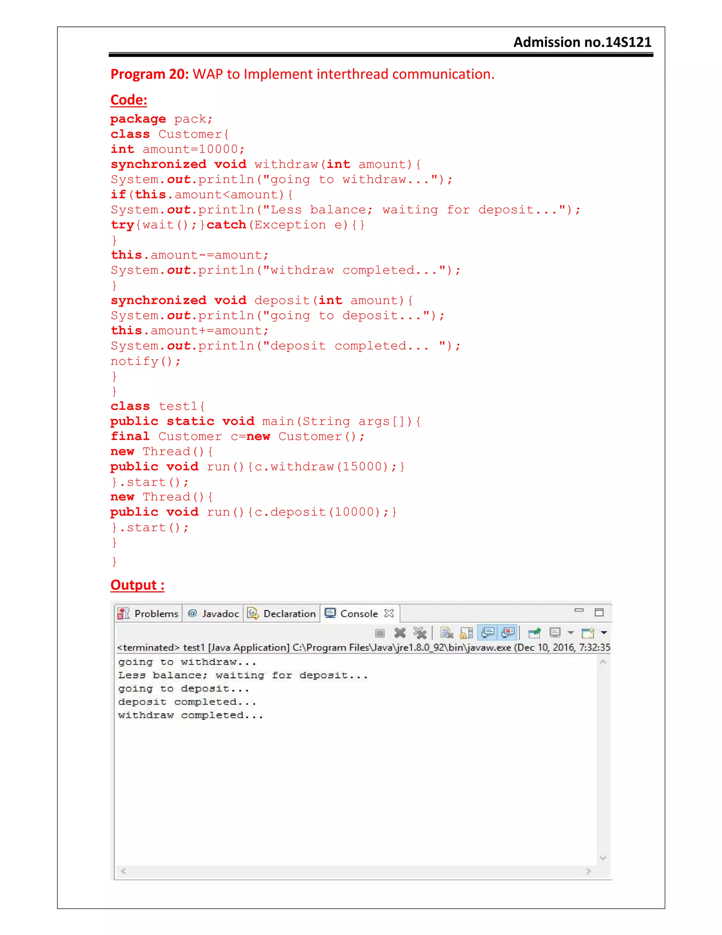722x935 pixels.
Task: Maximize the console view panel
Action: 599,612
